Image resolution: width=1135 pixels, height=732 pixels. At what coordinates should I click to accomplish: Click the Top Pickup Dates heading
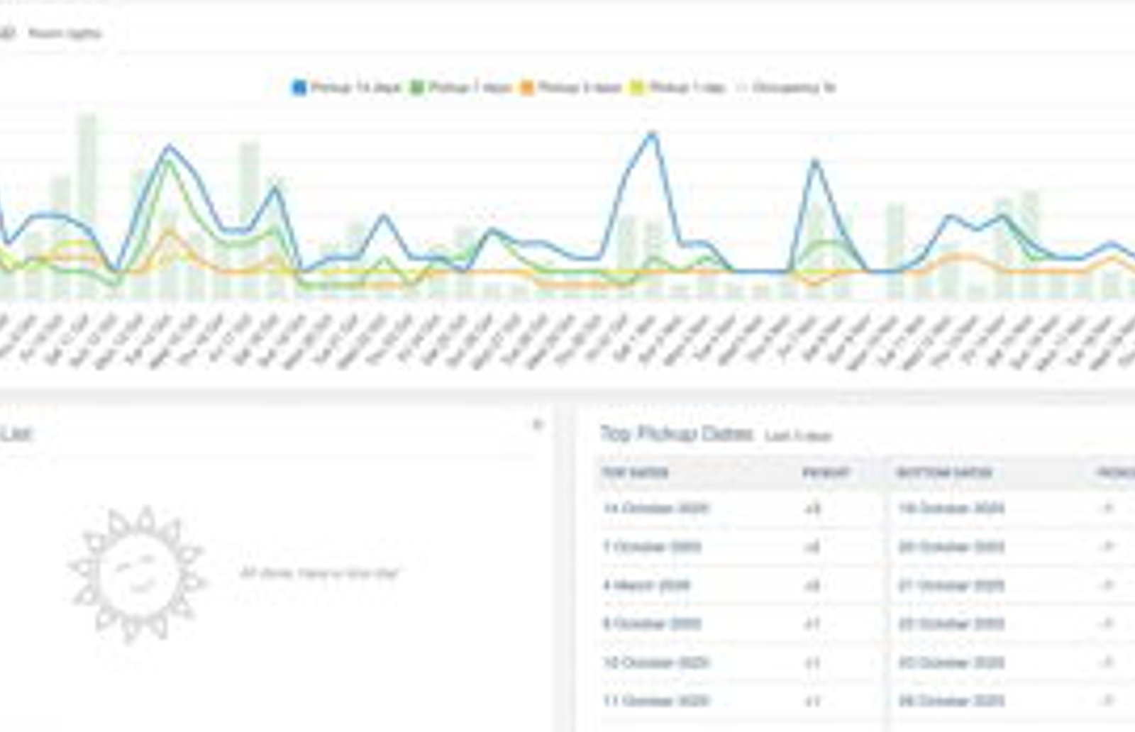[677, 433]
